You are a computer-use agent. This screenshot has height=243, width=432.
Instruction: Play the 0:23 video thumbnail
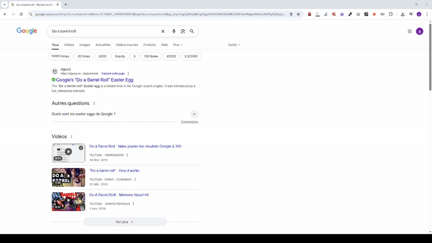coord(69,153)
